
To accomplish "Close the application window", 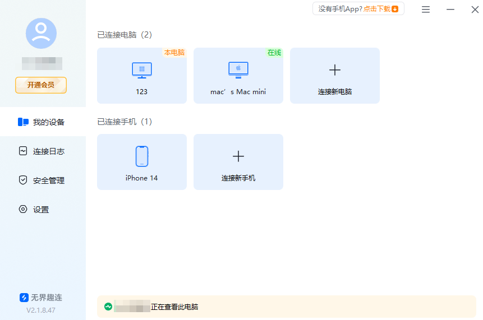I will pos(475,10).
